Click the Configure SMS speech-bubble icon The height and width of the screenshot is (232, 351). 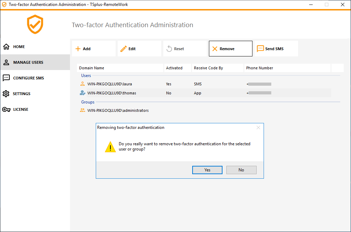[x=7, y=78]
